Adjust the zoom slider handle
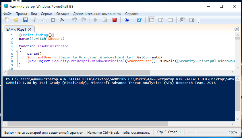 click(196, 132)
